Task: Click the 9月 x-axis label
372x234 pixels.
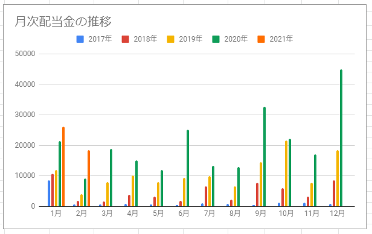Action: click(x=260, y=213)
